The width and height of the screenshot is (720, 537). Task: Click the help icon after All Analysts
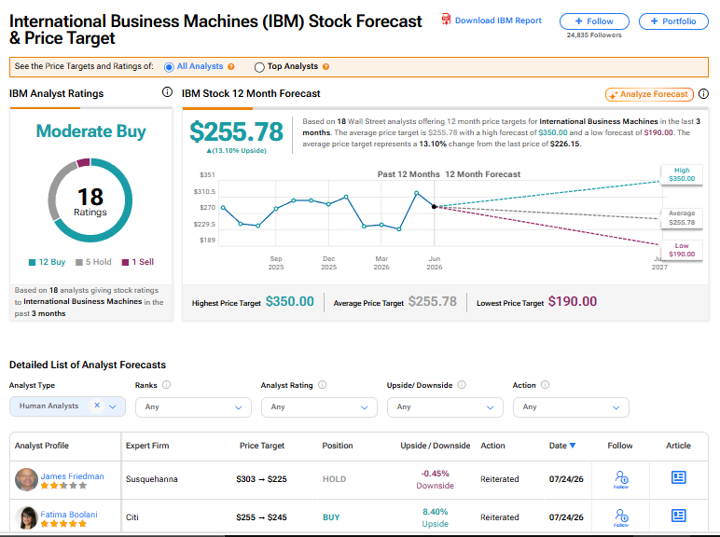coord(231,66)
